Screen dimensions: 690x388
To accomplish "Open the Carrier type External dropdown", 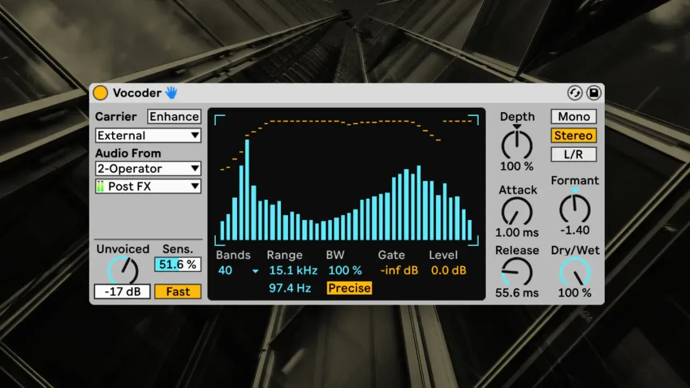I will 148,135.
